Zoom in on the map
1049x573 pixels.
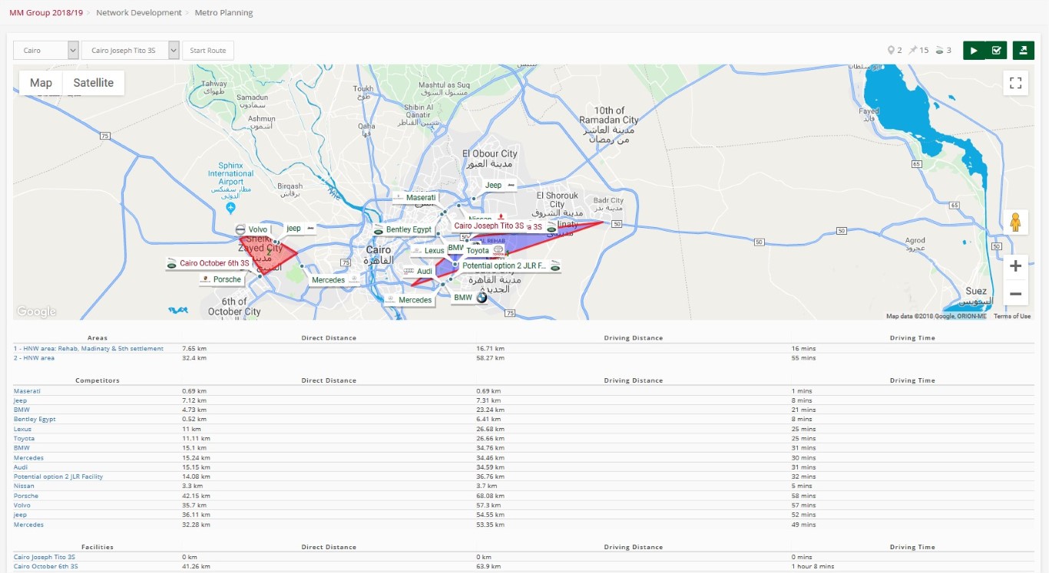pos(1015,266)
